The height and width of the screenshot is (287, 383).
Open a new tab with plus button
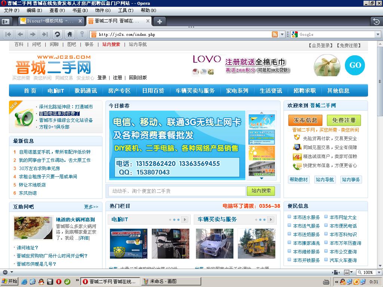click(x=159, y=21)
